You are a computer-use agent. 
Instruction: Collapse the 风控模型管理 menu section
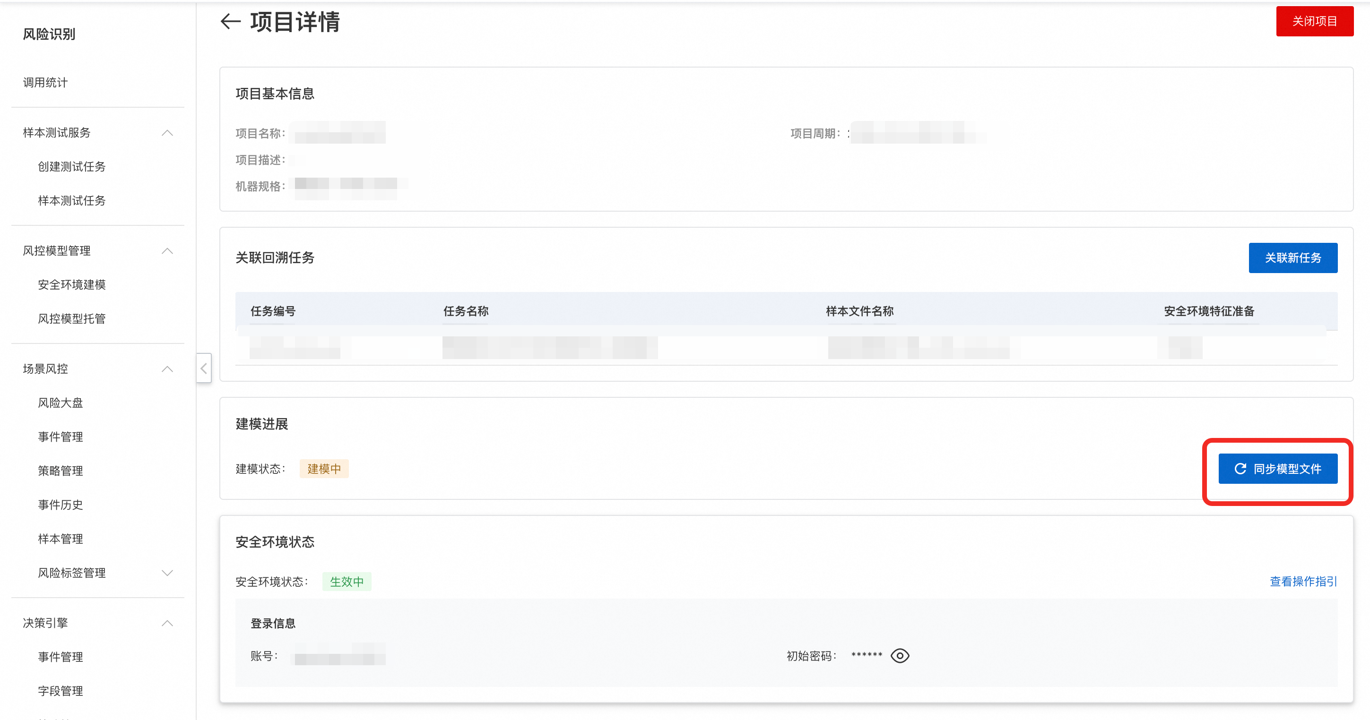click(167, 251)
